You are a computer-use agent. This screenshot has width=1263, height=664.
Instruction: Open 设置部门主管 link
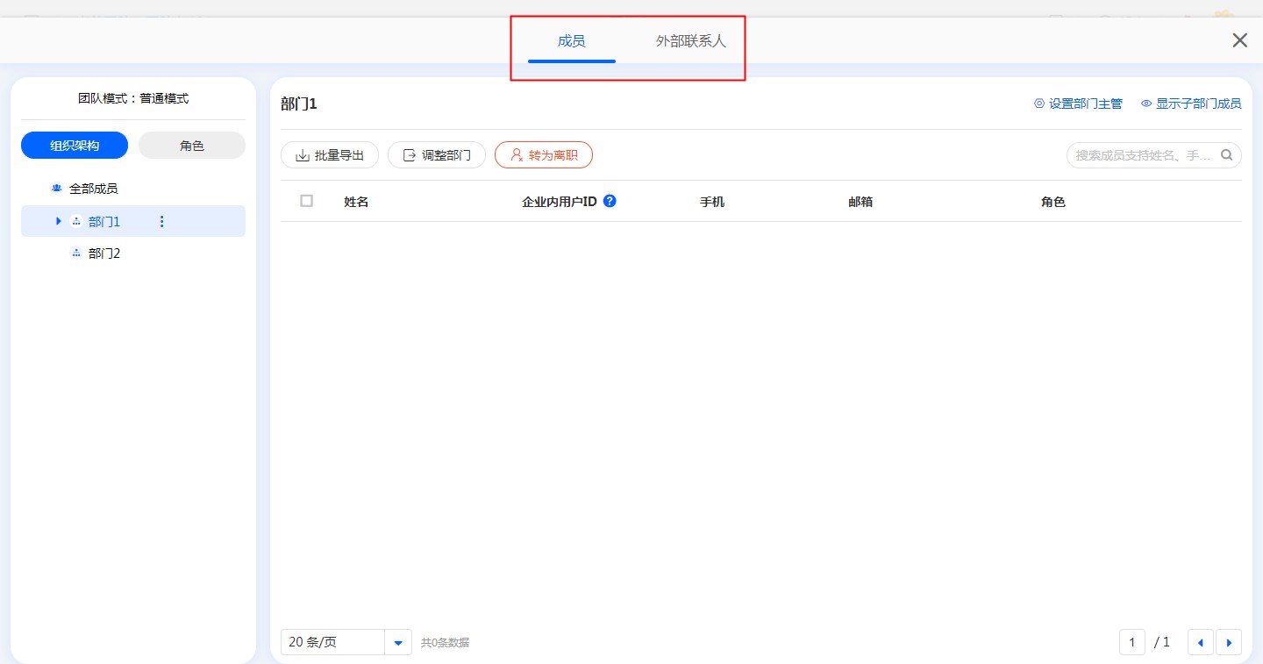[x=1078, y=104]
